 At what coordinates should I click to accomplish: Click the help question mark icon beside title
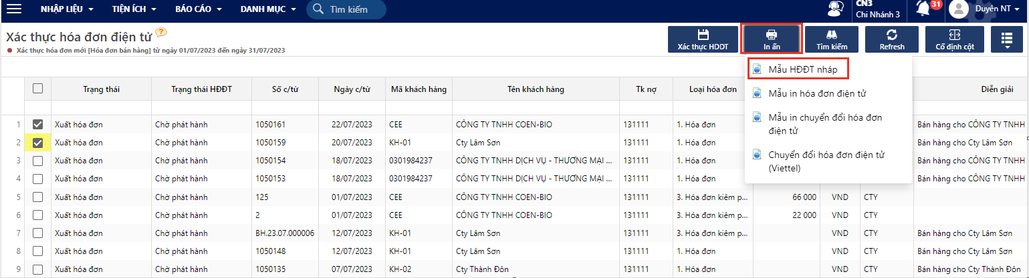(160, 33)
